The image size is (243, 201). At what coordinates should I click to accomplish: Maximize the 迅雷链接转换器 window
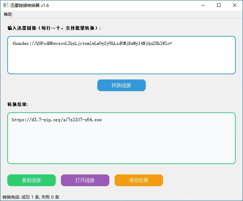[219, 5]
